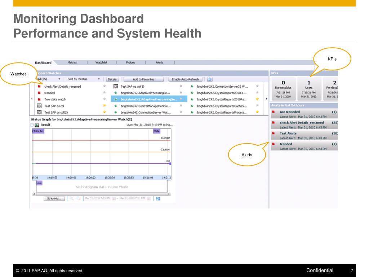Toggle favorite star for check Alert Details_renamed watch
Image resolution: width=369 pixels, height=277 pixels.
[x=105, y=86]
